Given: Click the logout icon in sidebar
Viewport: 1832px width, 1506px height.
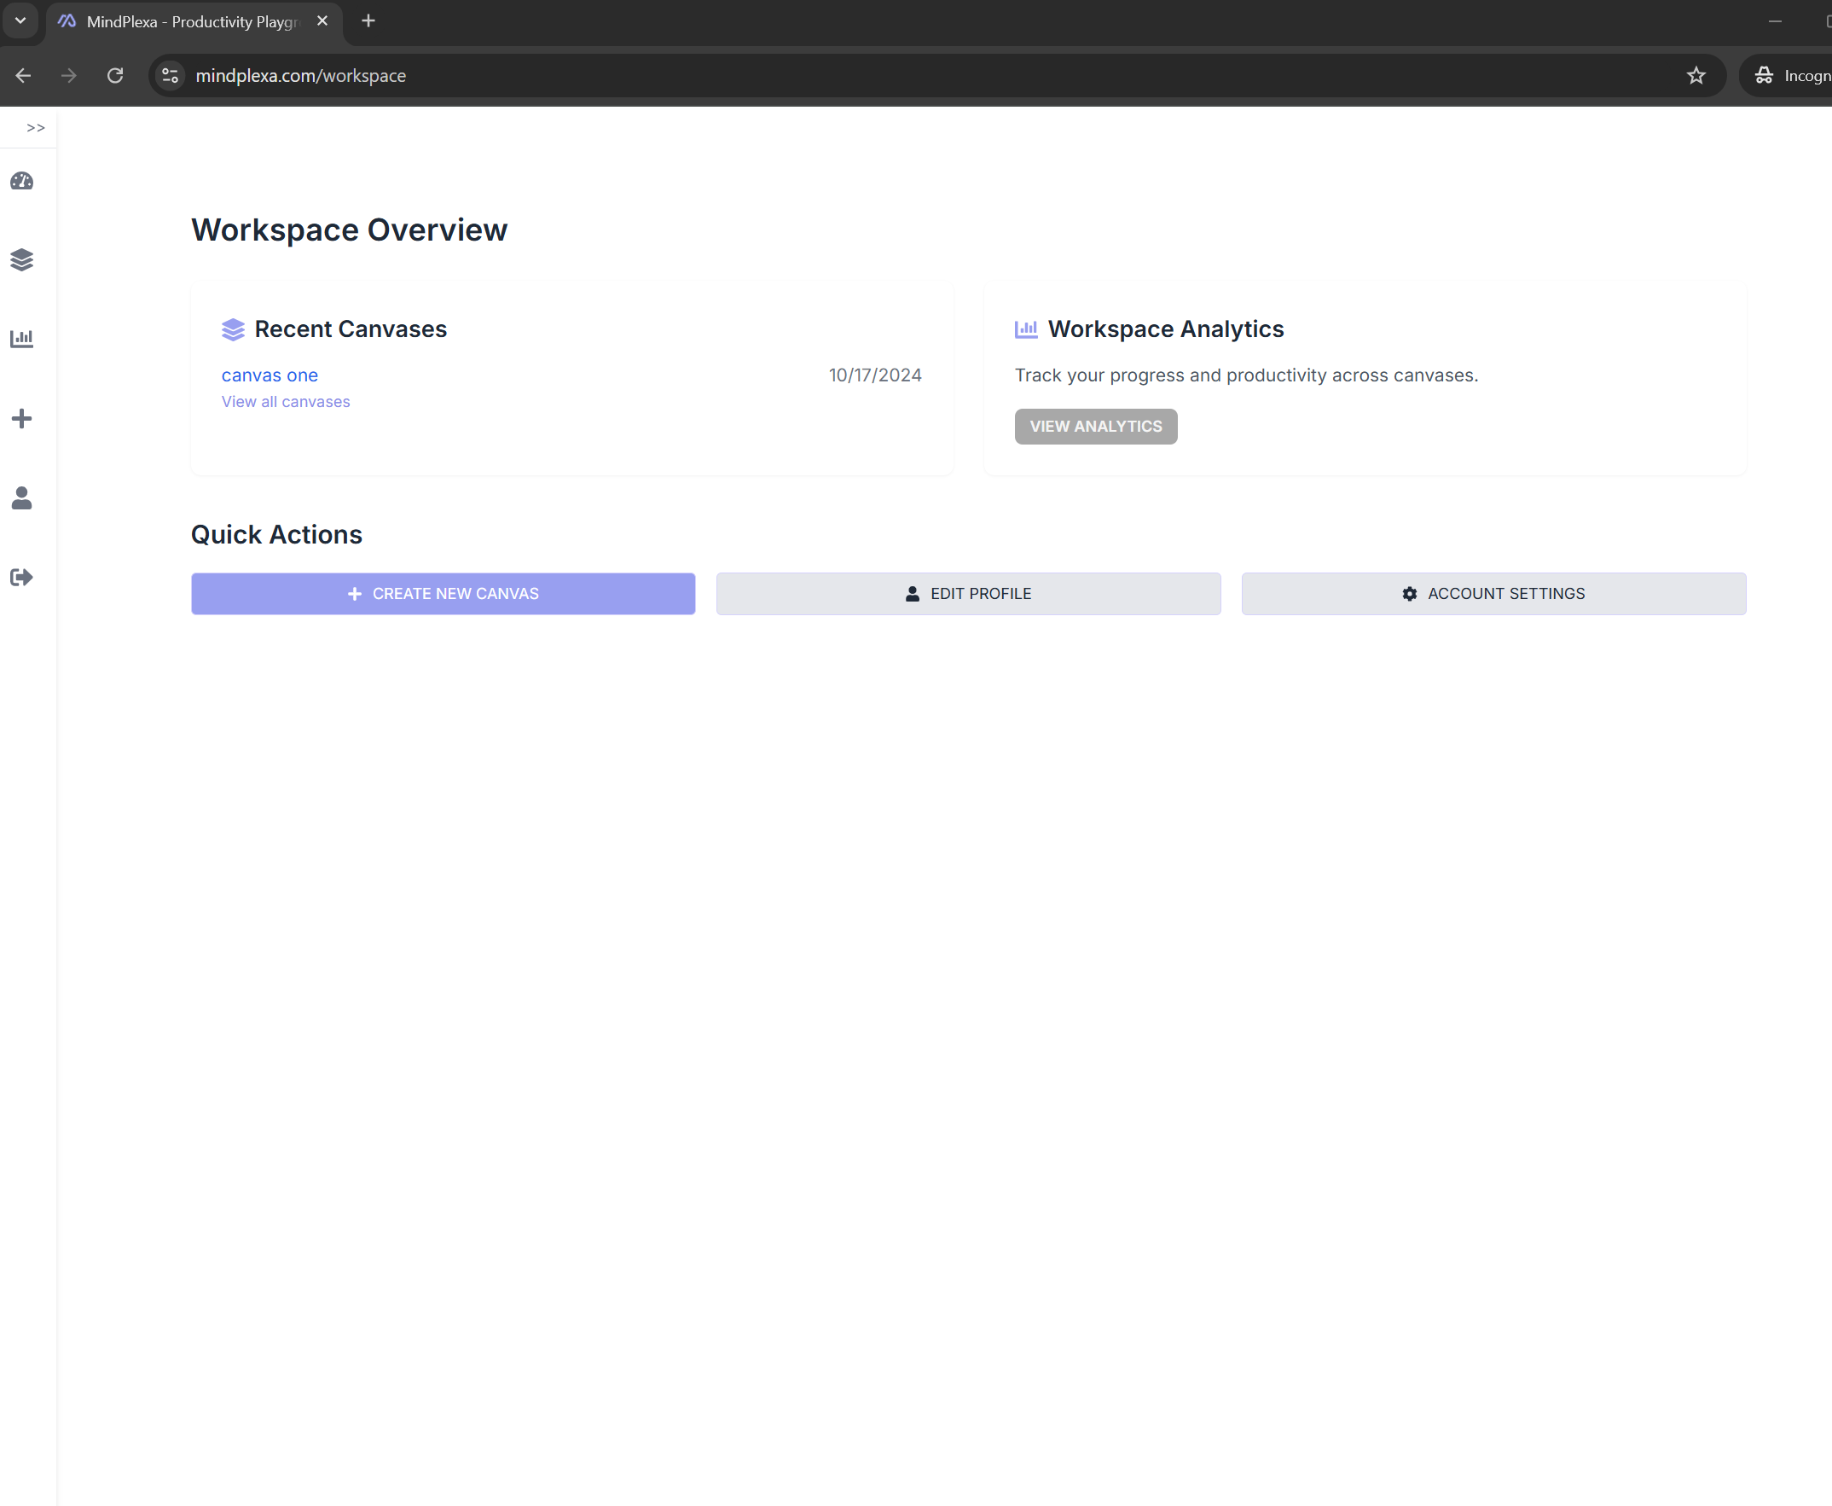Looking at the screenshot, I should click(21, 578).
